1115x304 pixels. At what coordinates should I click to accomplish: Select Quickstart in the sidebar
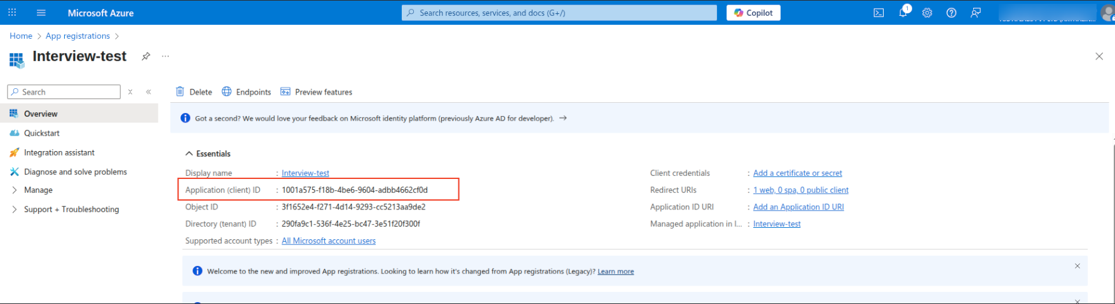coord(41,133)
